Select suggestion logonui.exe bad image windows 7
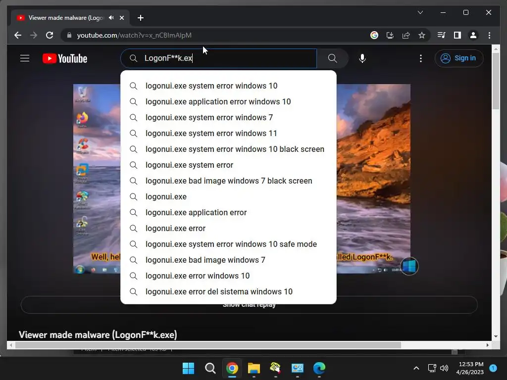 point(228,260)
